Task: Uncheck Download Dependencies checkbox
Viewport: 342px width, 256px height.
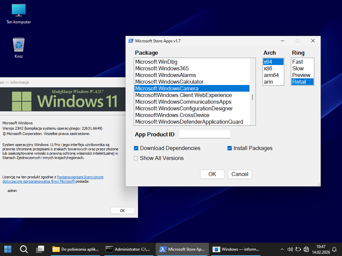Action: click(x=136, y=148)
